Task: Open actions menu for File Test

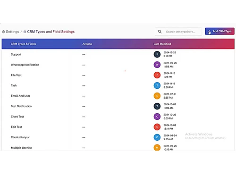Action: coord(84,76)
